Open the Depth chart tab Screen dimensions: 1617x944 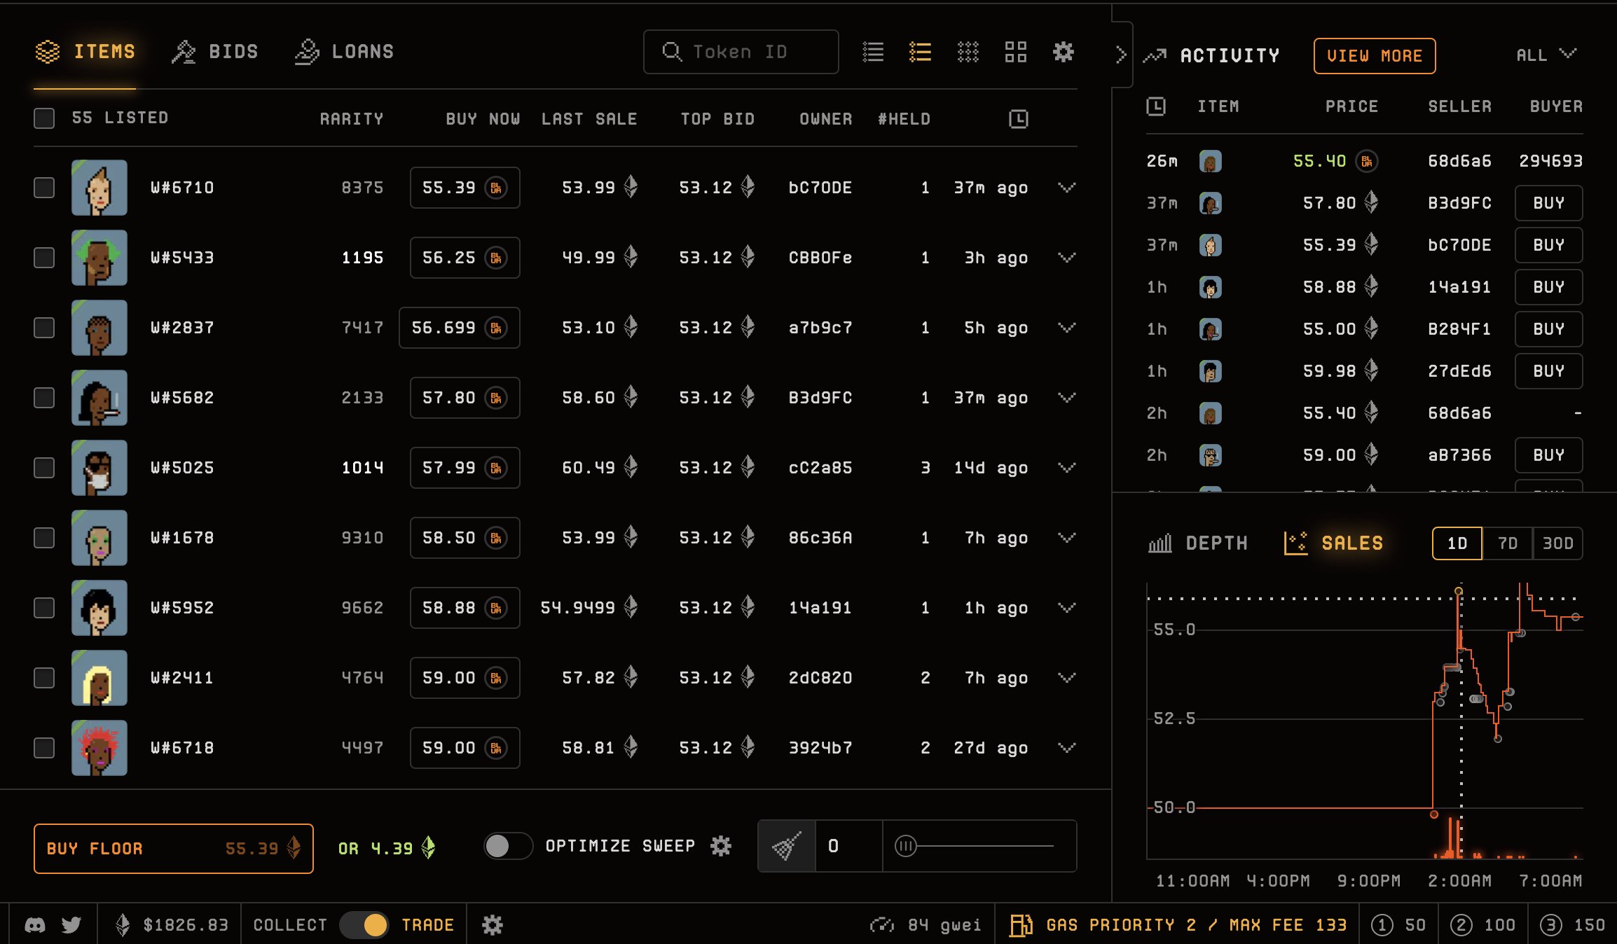(1198, 543)
